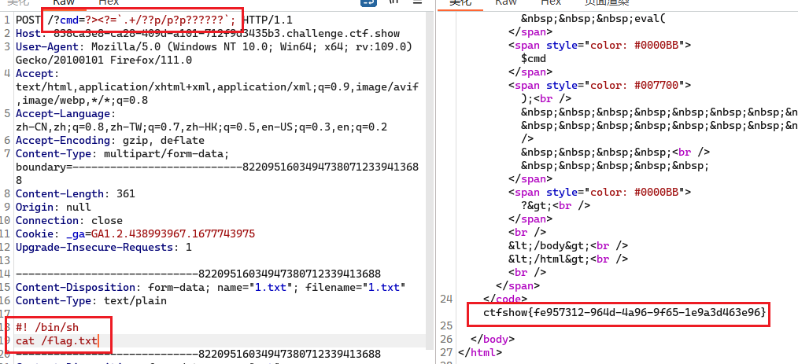Viewport: 798px width, 364px height.
Task: Place cursor on the cat /flag.txt line
Action: click(x=57, y=340)
